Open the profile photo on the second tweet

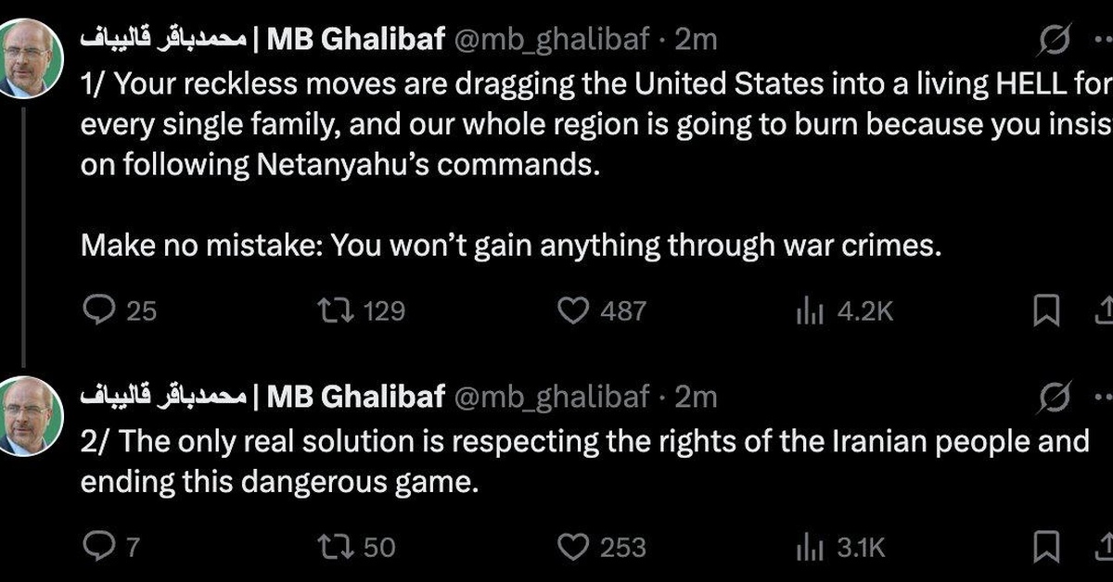30,415
